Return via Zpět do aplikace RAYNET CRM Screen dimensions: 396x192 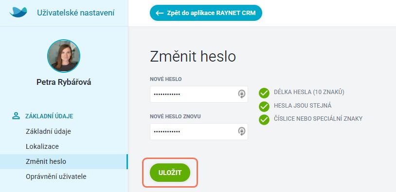pos(206,13)
